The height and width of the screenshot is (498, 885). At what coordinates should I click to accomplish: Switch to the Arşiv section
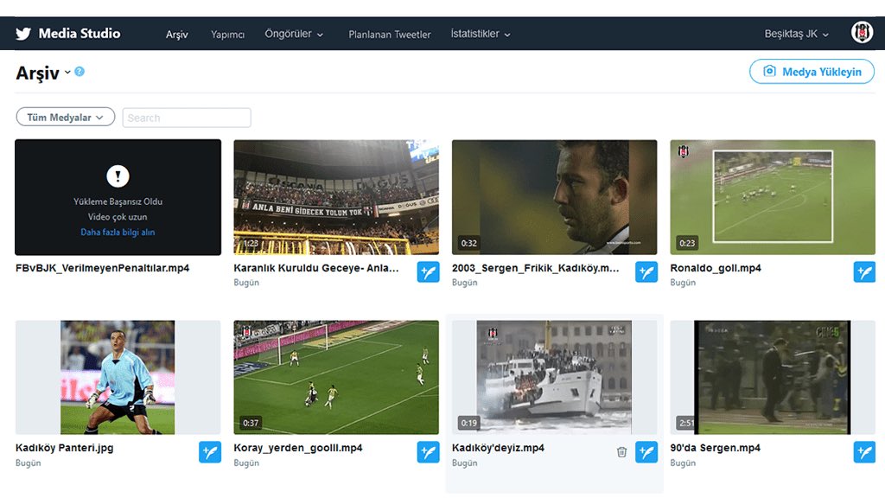point(176,35)
